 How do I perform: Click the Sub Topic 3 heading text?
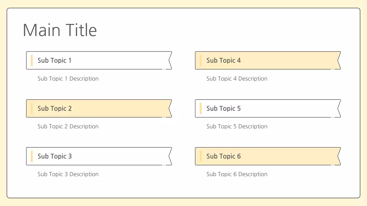(x=54, y=156)
